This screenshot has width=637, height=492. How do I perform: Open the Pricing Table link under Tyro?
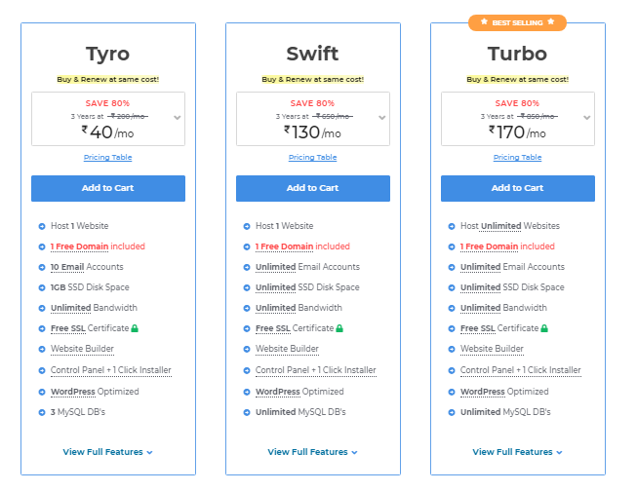(107, 158)
